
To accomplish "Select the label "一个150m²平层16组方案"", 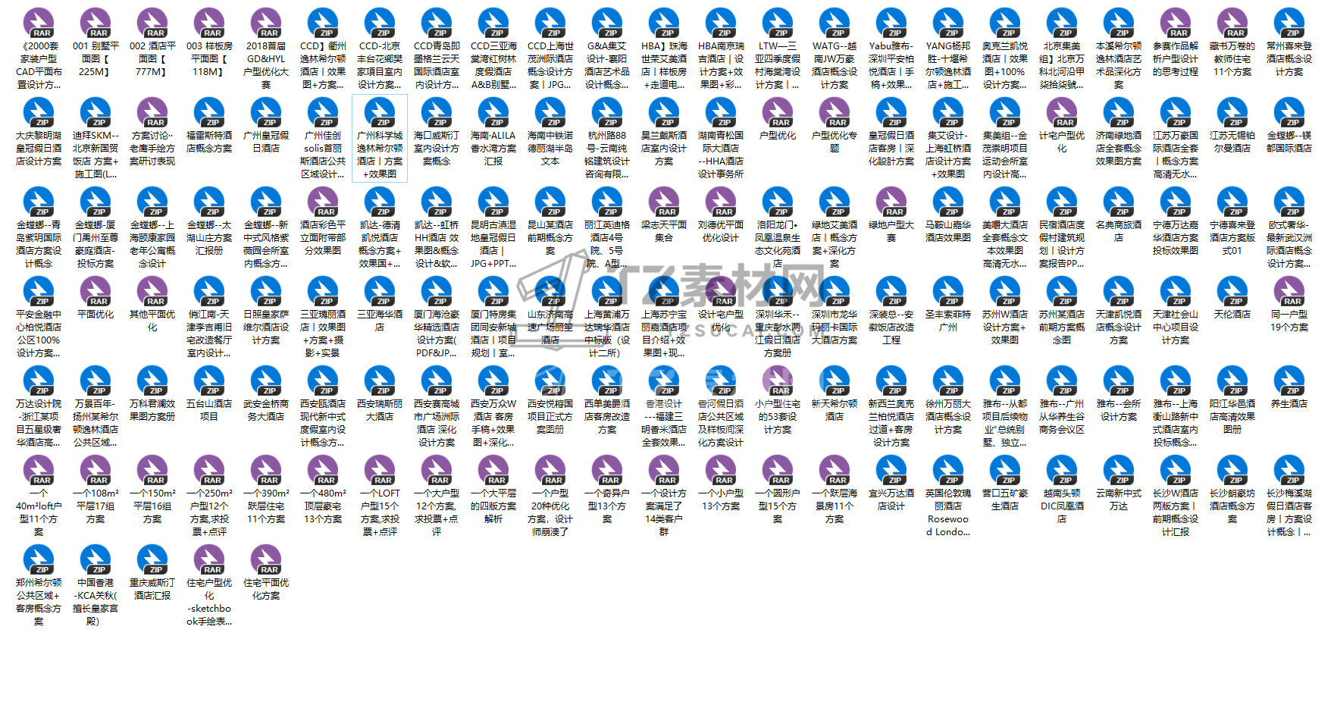I will point(152,506).
